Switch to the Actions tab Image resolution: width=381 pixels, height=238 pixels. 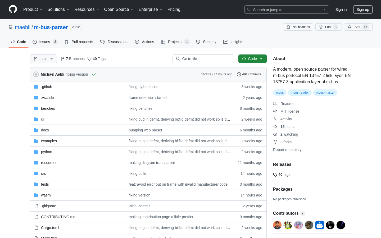[144, 42]
